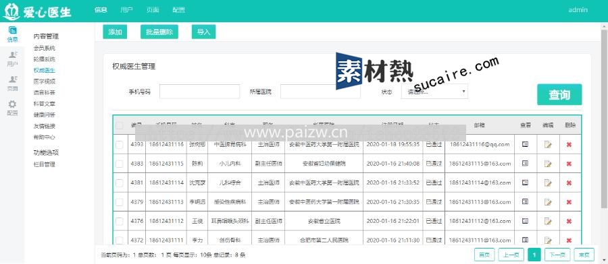Check the checkbox for record 4376
The image size is (608, 264).
pyautogui.click(x=120, y=222)
